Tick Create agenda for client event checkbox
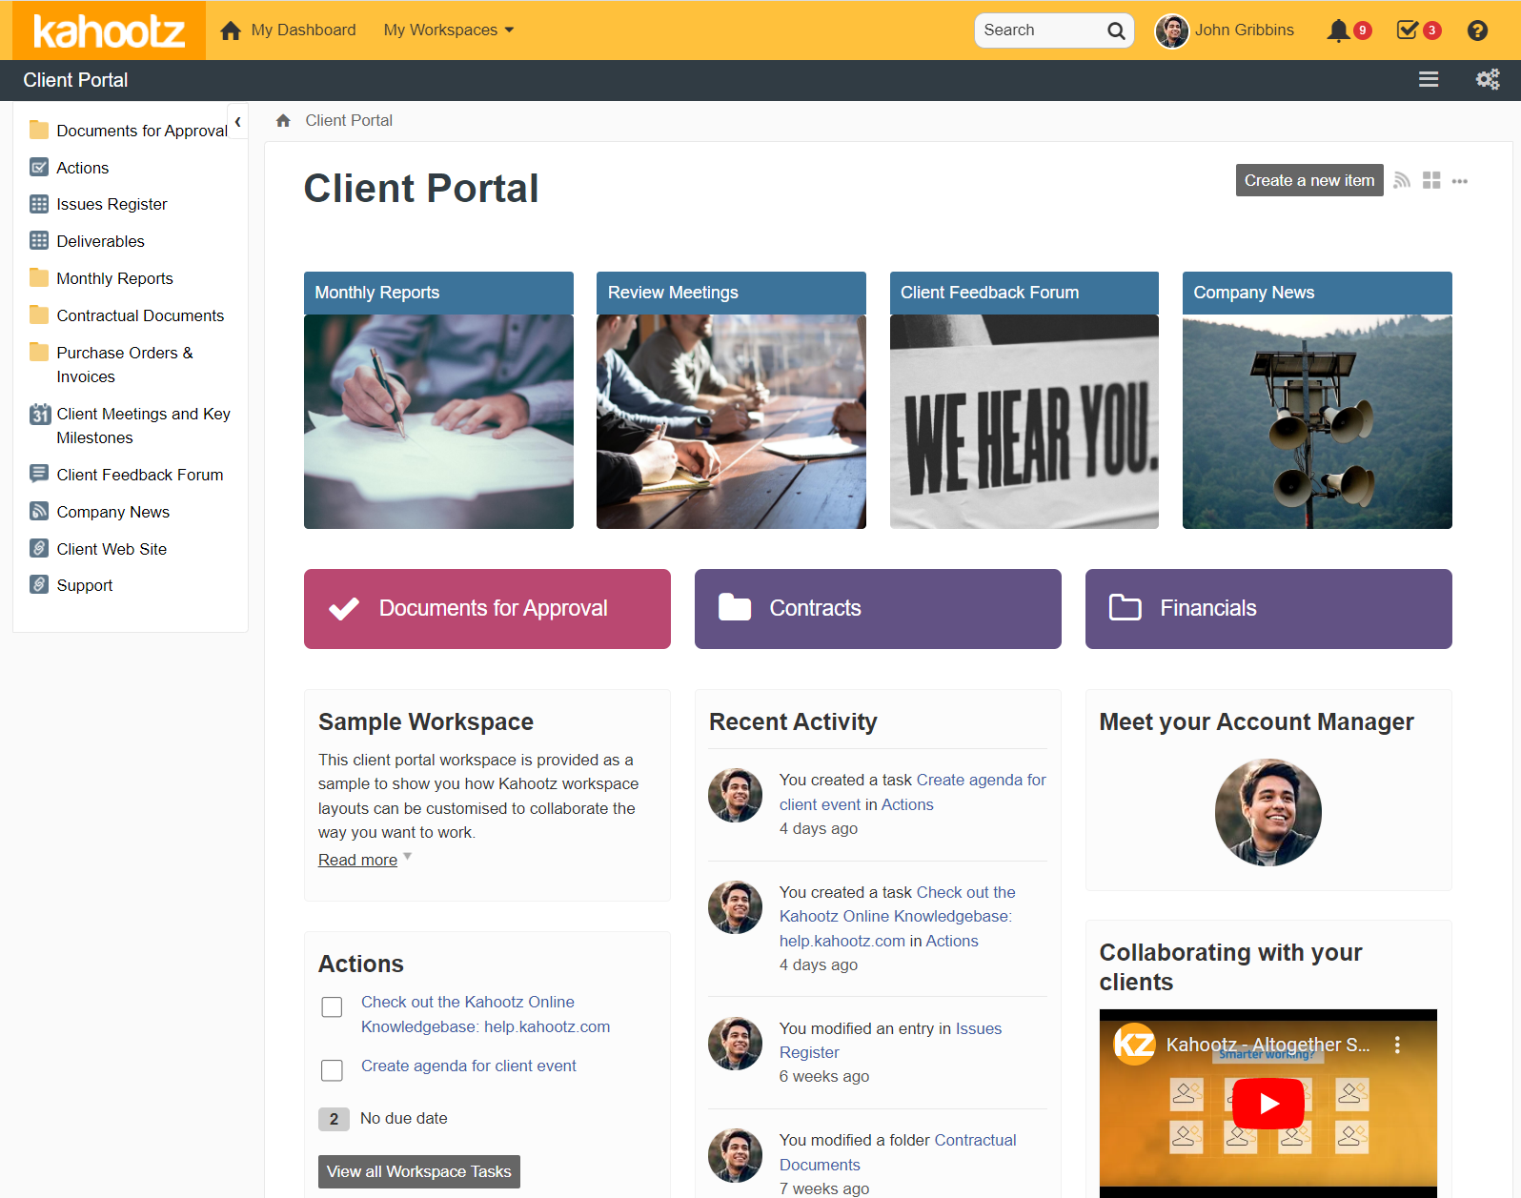This screenshot has height=1198, width=1521. pyautogui.click(x=332, y=1070)
